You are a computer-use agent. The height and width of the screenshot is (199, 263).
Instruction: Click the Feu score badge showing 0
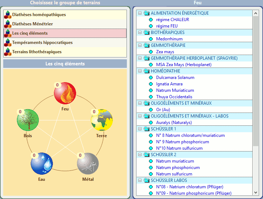[x=58, y=85]
